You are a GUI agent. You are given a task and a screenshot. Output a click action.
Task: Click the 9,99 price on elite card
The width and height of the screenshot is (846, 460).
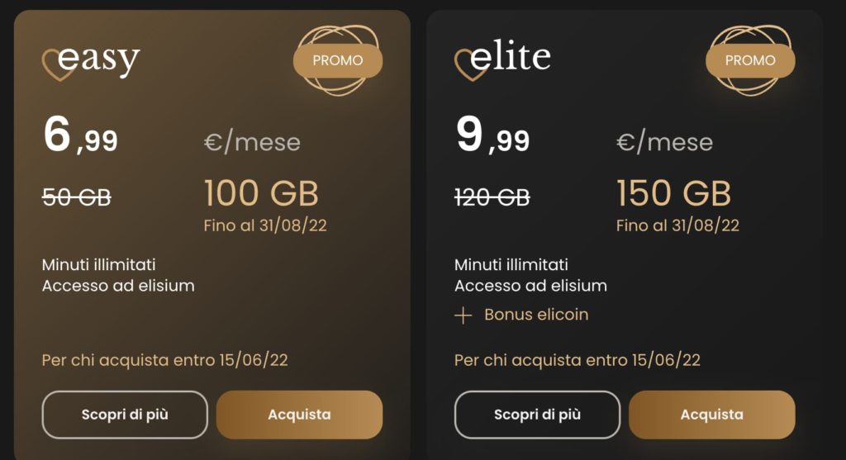pyautogui.click(x=492, y=135)
